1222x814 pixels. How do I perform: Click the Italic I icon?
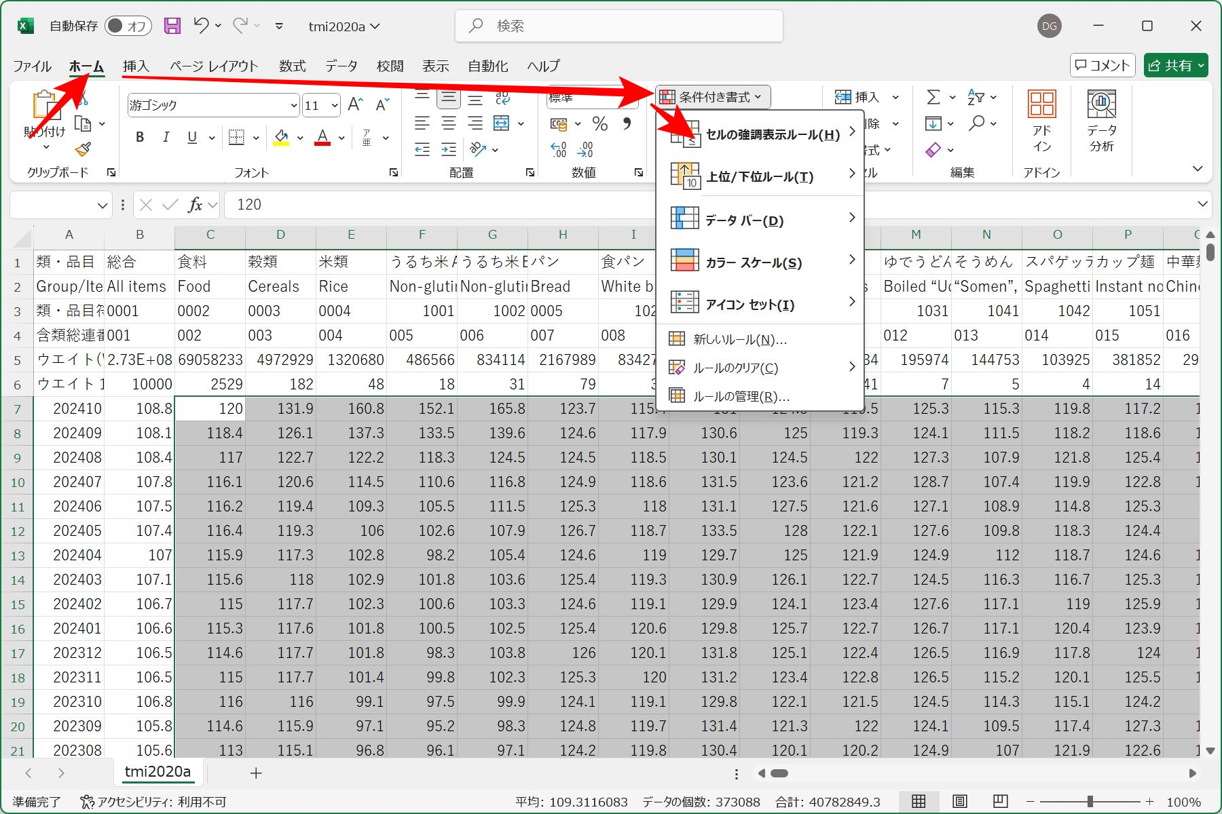(x=166, y=138)
